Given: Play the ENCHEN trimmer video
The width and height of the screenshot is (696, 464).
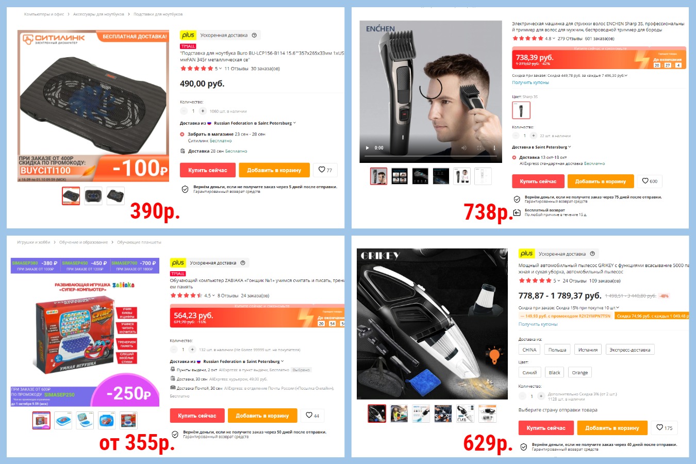Looking at the screenshot, I should point(368,148).
